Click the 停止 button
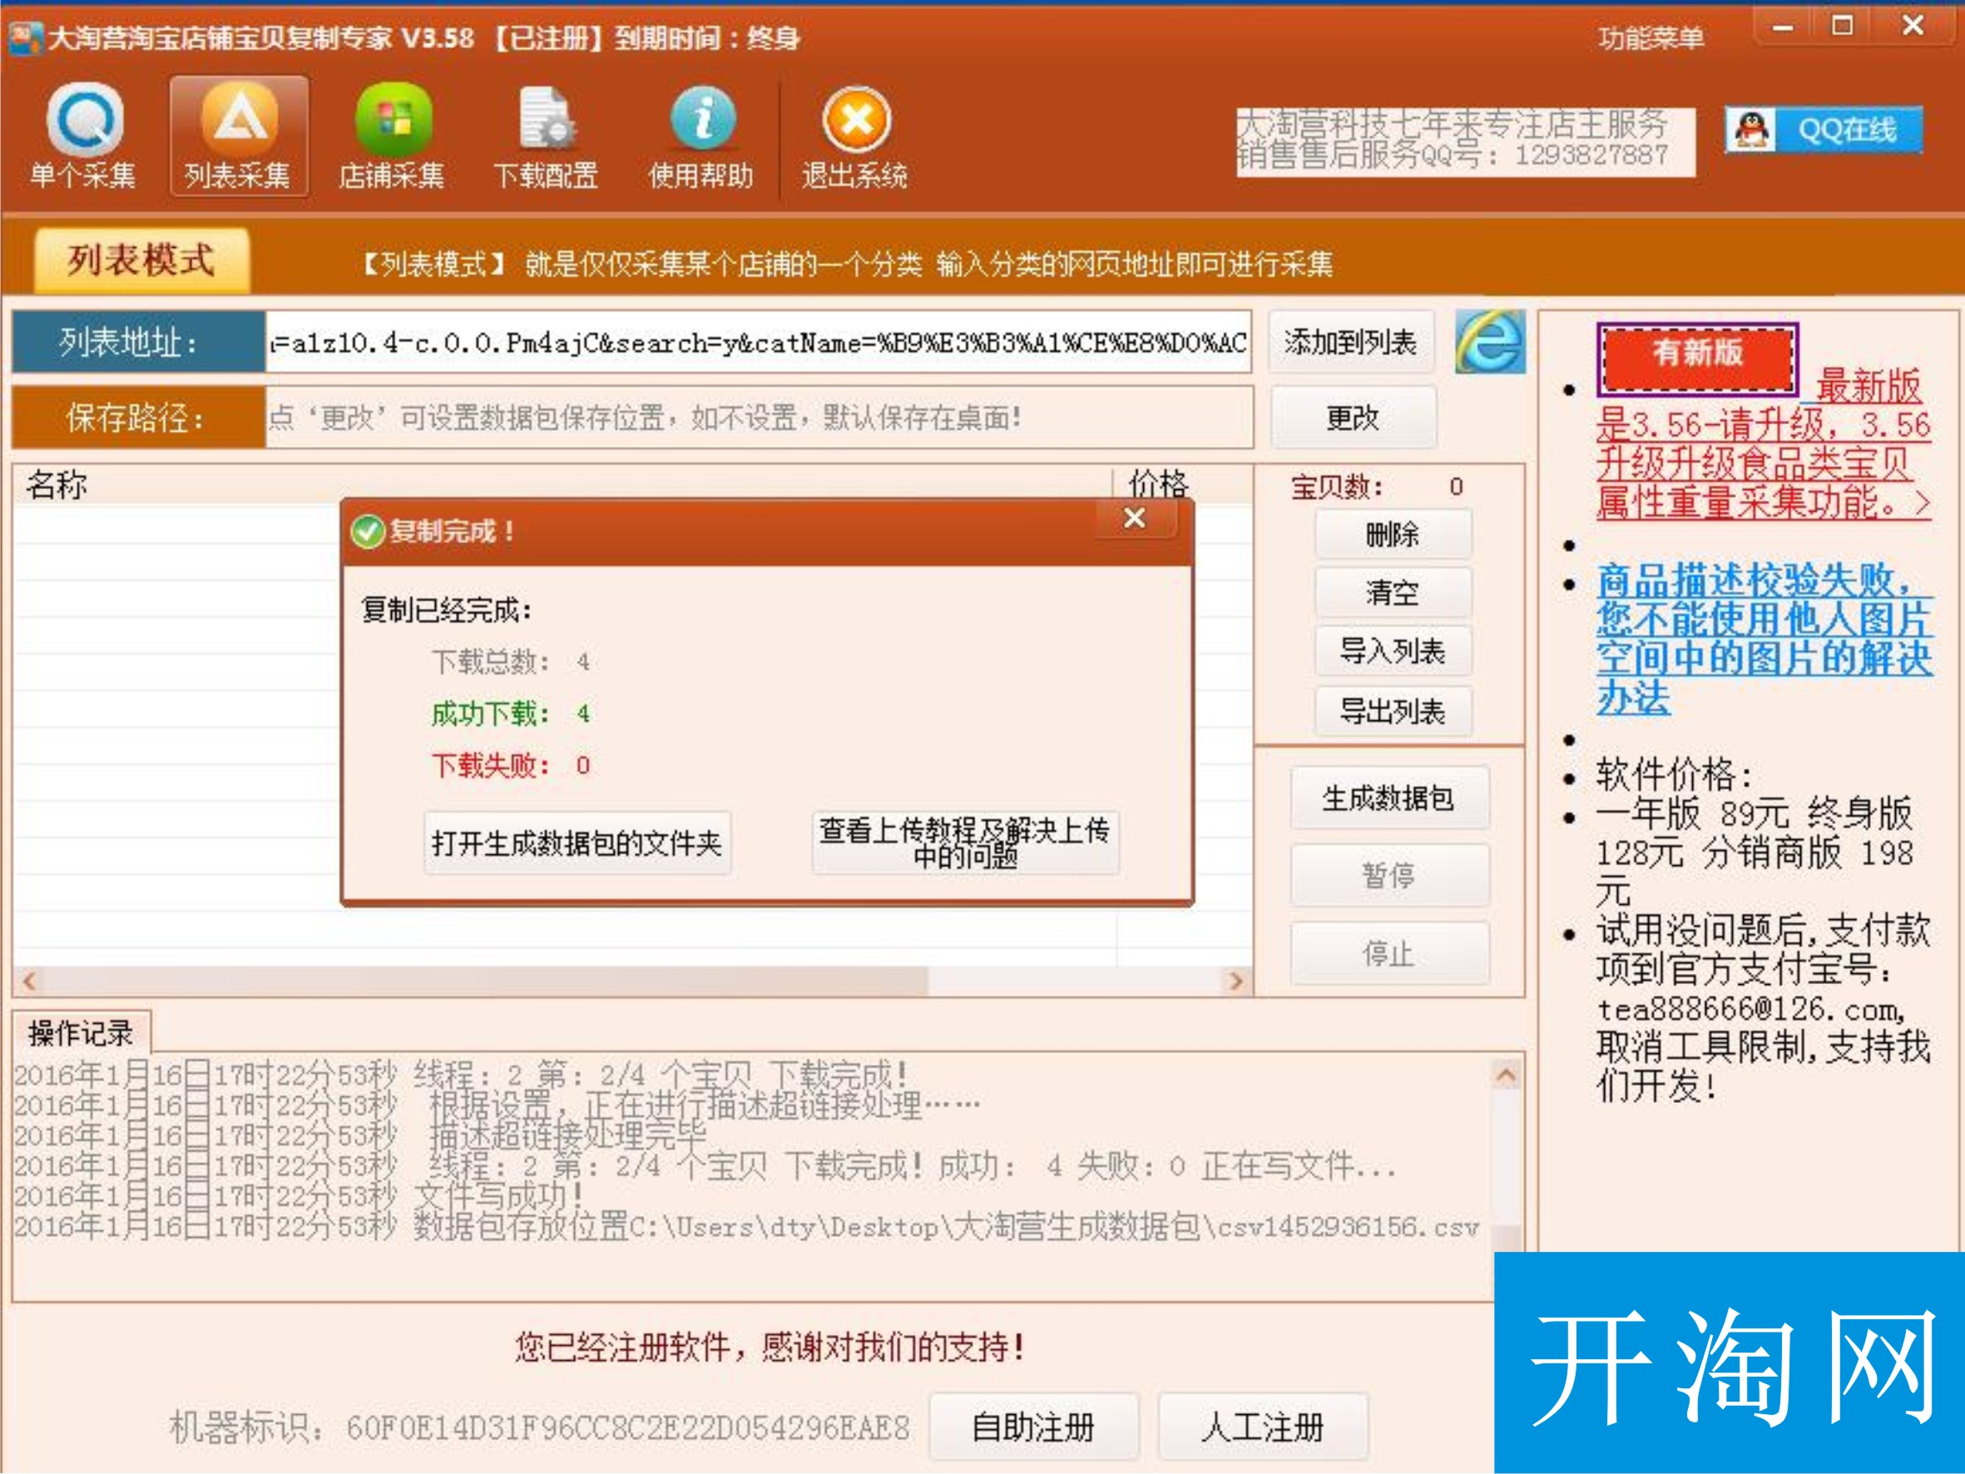The height and width of the screenshot is (1474, 1965). (x=1388, y=953)
